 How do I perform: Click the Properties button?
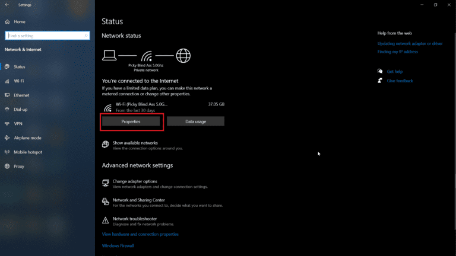click(x=131, y=121)
